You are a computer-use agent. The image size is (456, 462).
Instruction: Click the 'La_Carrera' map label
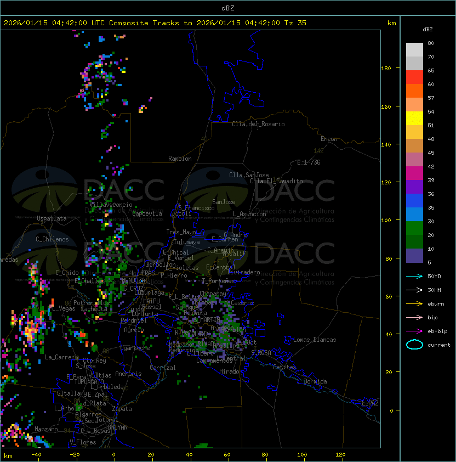(x=61, y=357)
